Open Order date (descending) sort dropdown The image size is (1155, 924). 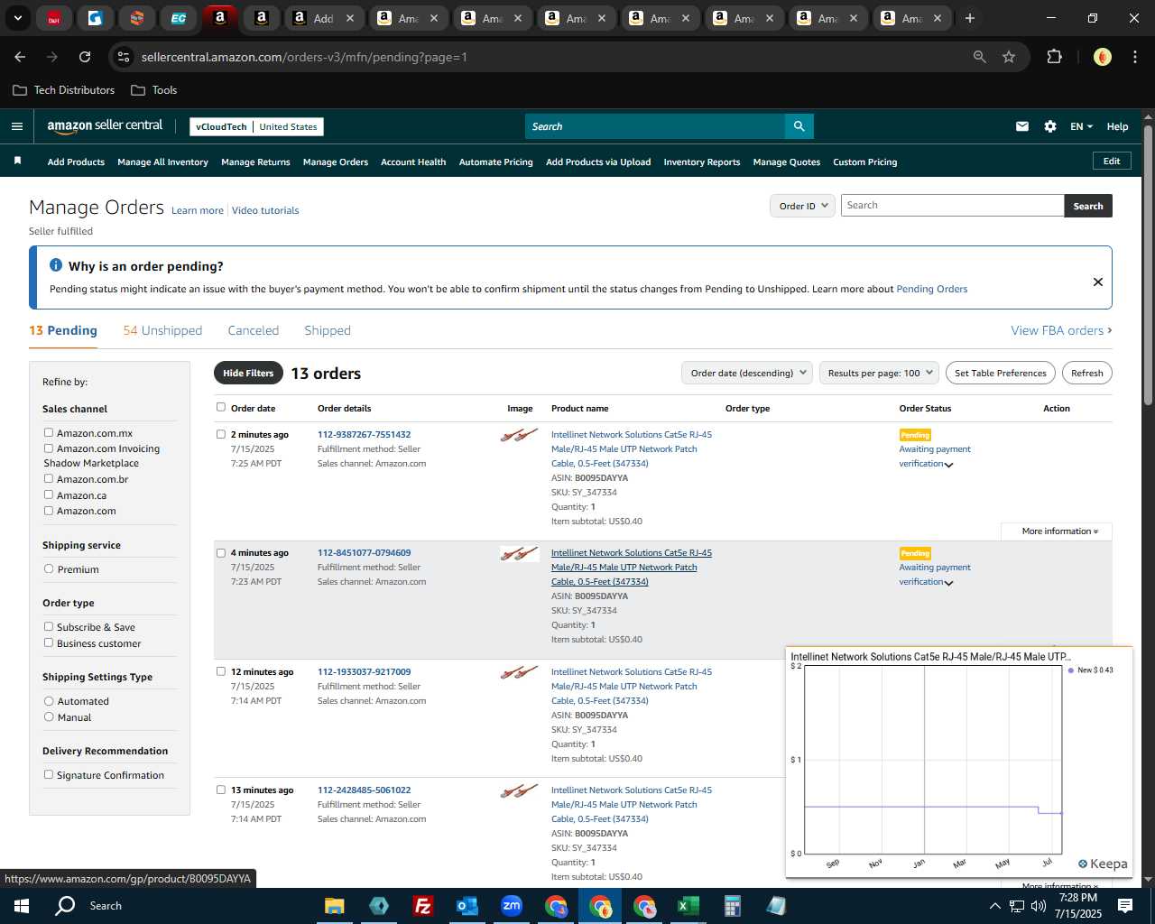click(x=747, y=373)
